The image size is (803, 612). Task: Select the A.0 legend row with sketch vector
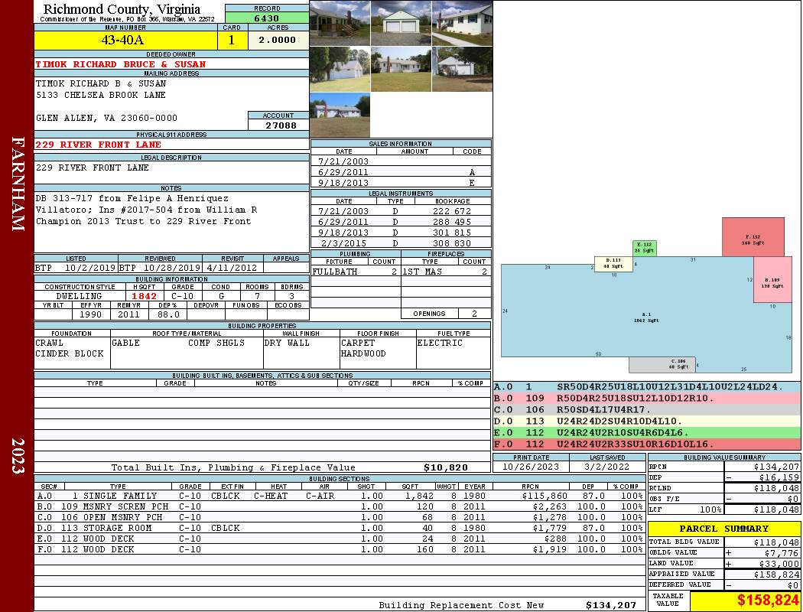(x=646, y=386)
